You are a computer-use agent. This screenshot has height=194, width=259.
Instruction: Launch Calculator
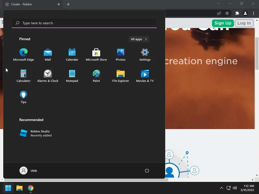[24, 76]
